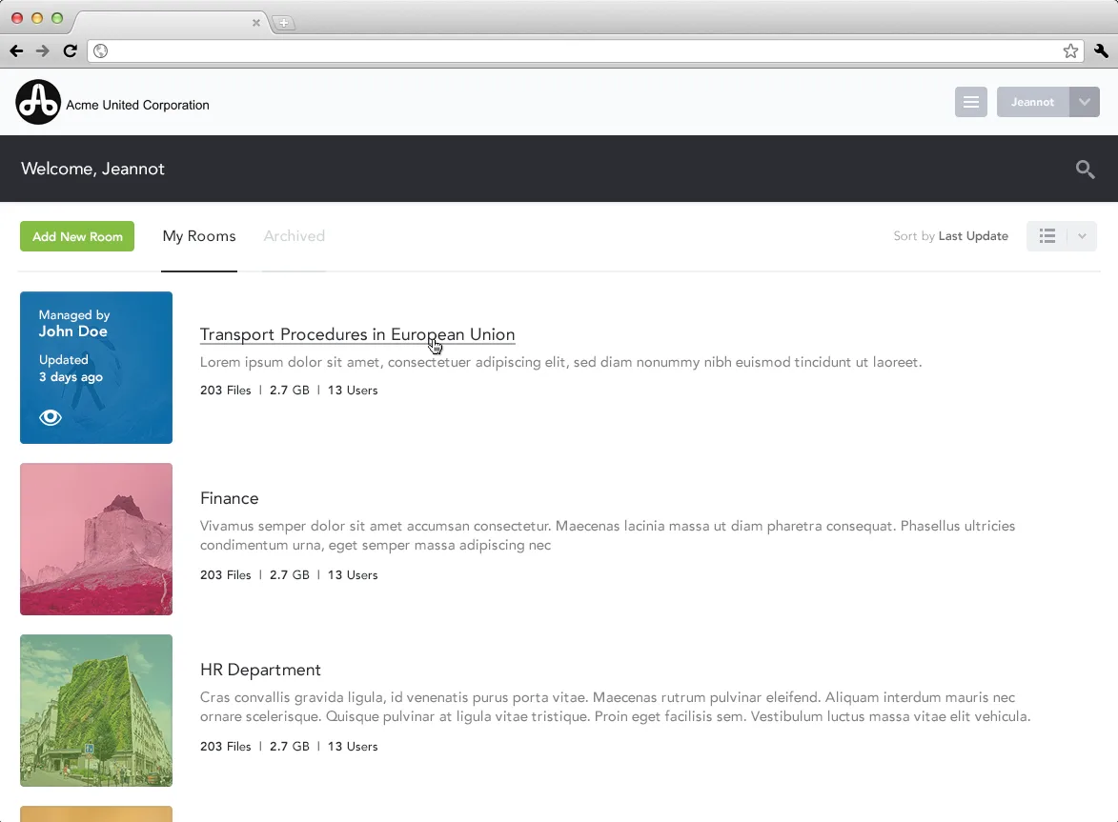This screenshot has width=1118, height=822.
Task: Open a new browser tab
Action: point(284,23)
